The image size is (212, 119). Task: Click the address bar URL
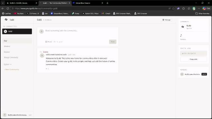[36, 8]
